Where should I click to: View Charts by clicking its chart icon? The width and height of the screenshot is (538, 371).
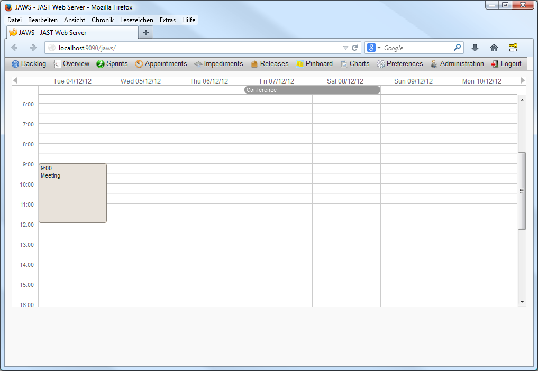[344, 63]
